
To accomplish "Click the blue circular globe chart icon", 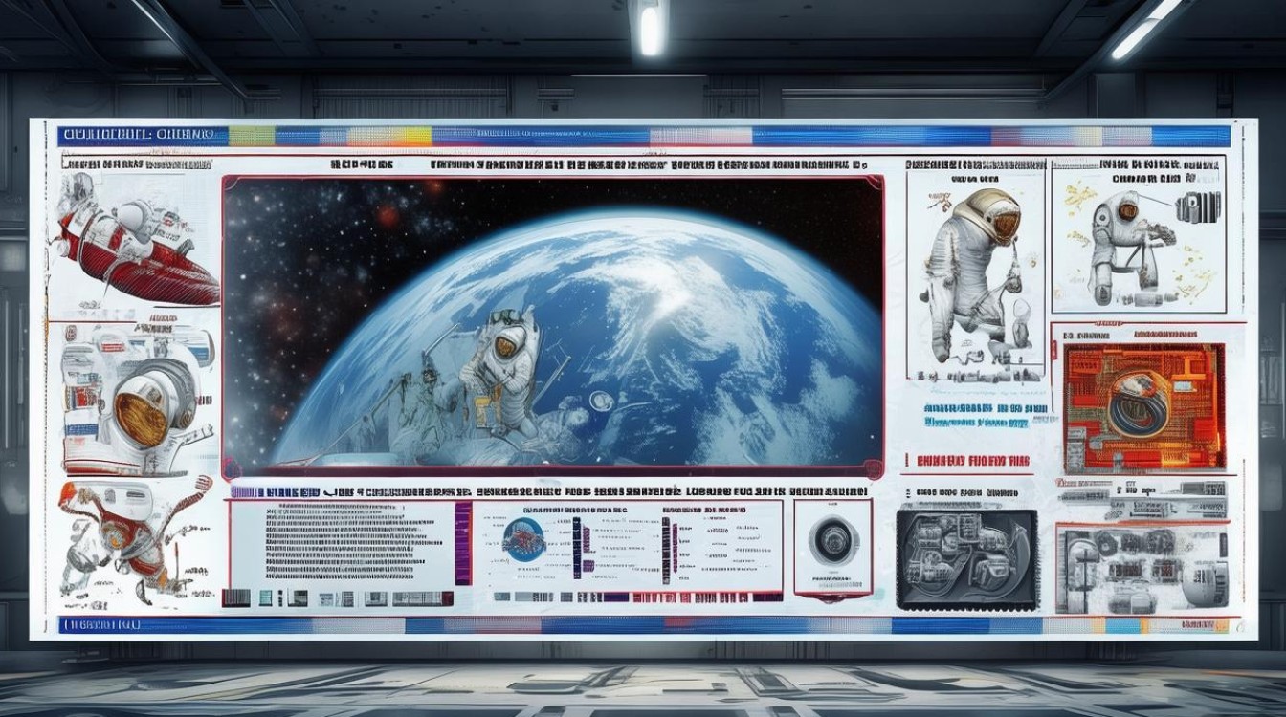I will click(x=523, y=539).
